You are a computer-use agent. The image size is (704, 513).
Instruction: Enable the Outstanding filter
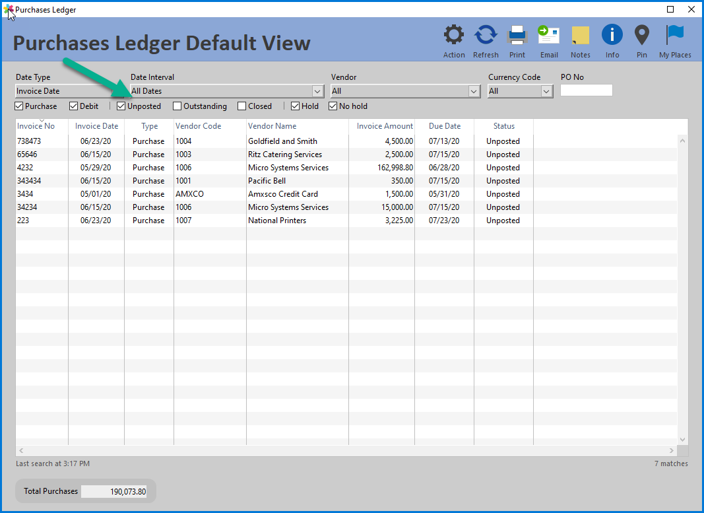click(x=176, y=106)
